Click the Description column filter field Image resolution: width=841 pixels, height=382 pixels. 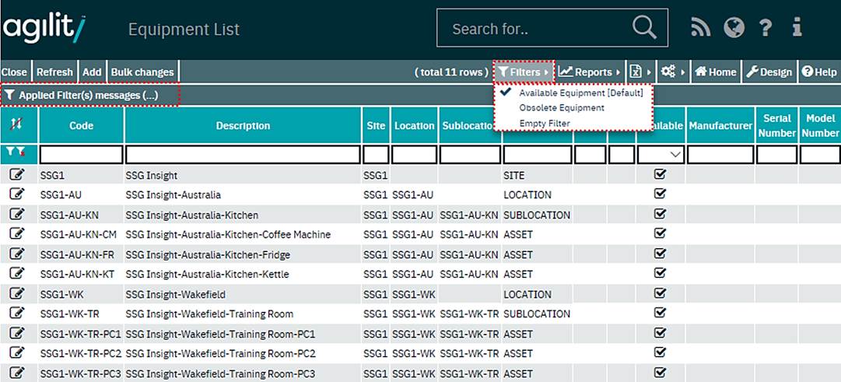[243, 154]
